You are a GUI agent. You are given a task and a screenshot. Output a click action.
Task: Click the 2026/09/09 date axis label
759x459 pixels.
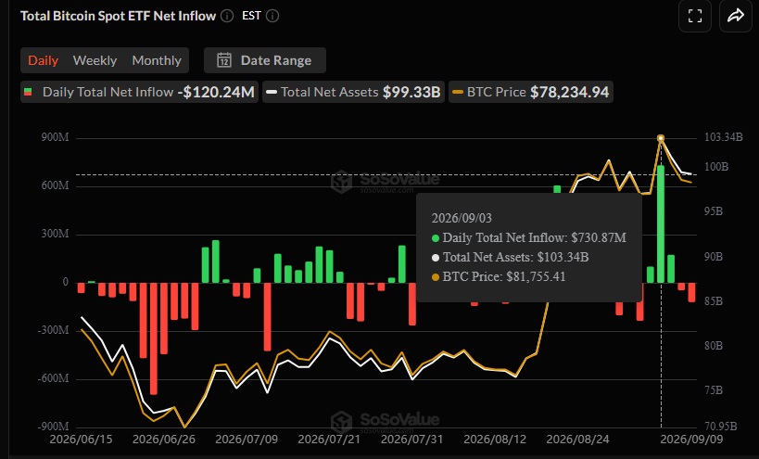pyautogui.click(x=691, y=440)
